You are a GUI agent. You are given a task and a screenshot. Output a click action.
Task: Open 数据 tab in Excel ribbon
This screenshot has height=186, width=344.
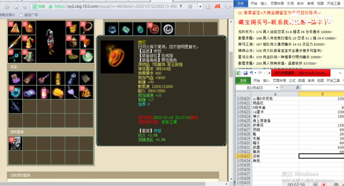tap(302, 81)
